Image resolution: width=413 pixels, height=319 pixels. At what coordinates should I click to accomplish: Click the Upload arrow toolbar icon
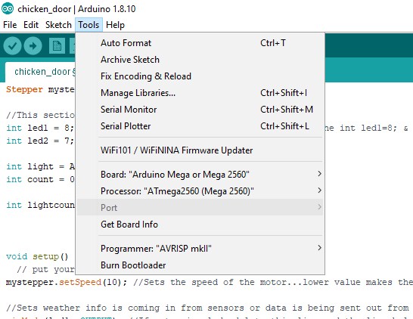click(33, 46)
